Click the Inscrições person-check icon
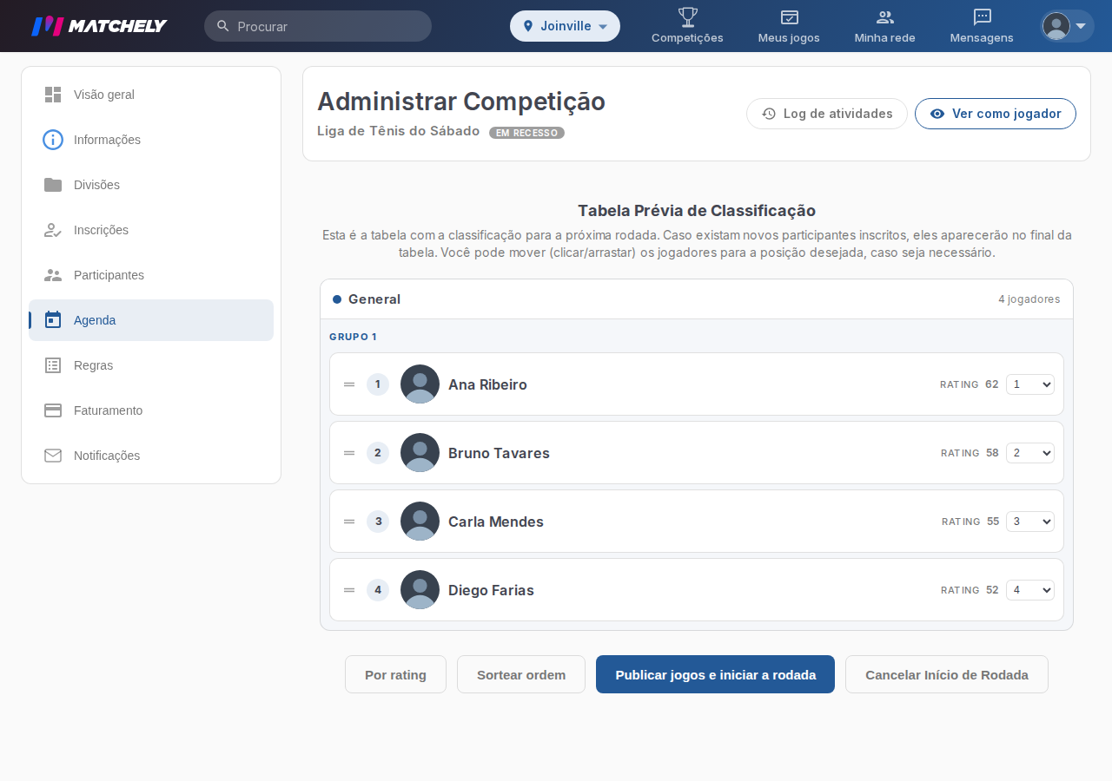This screenshot has height=781, width=1112. pyautogui.click(x=53, y=230)
